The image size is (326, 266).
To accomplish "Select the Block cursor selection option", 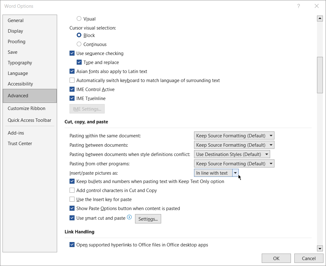I will (x=79, y=35).
